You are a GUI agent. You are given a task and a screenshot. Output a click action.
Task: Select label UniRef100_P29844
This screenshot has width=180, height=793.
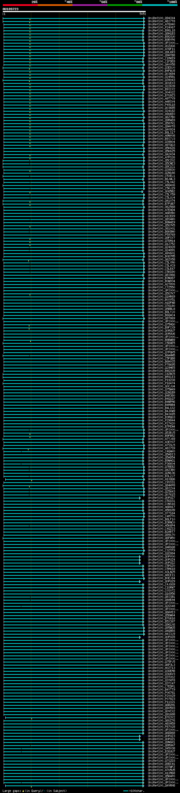click(x=161, y=420)
